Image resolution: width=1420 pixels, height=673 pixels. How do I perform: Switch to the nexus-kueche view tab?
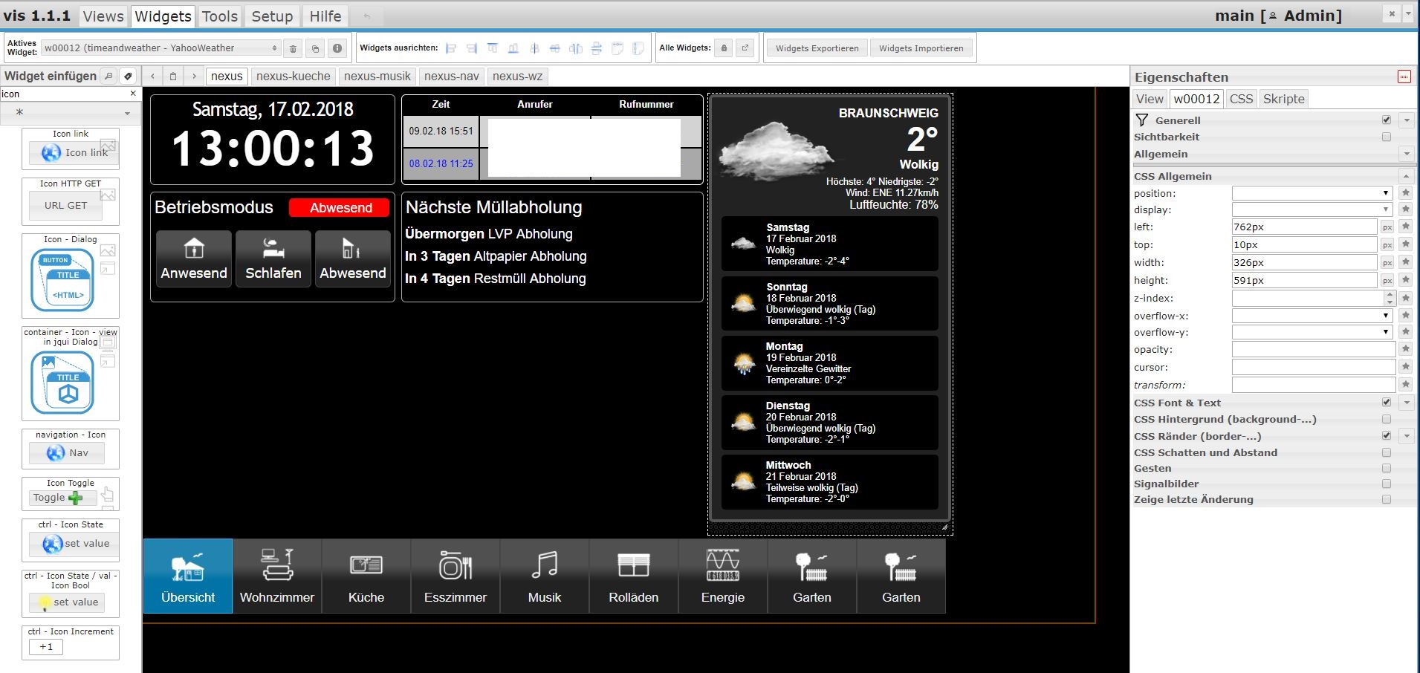point(293,77)
